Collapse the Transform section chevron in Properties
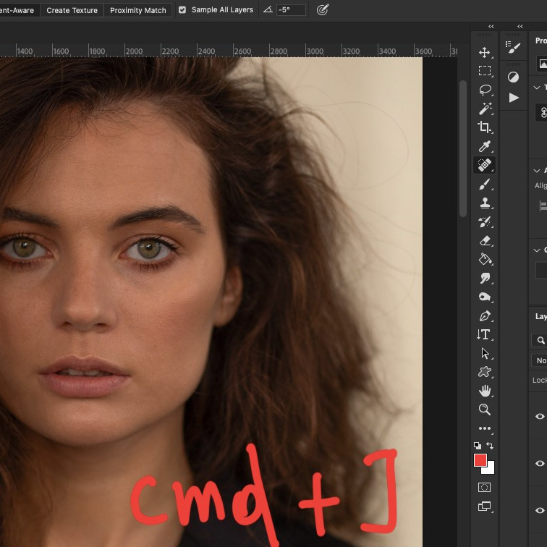The height and width of the screenshot is (547, 547). (537, 88)
